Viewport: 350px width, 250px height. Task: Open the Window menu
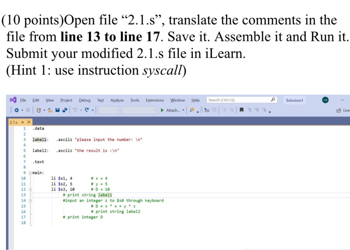pos(177,100)
